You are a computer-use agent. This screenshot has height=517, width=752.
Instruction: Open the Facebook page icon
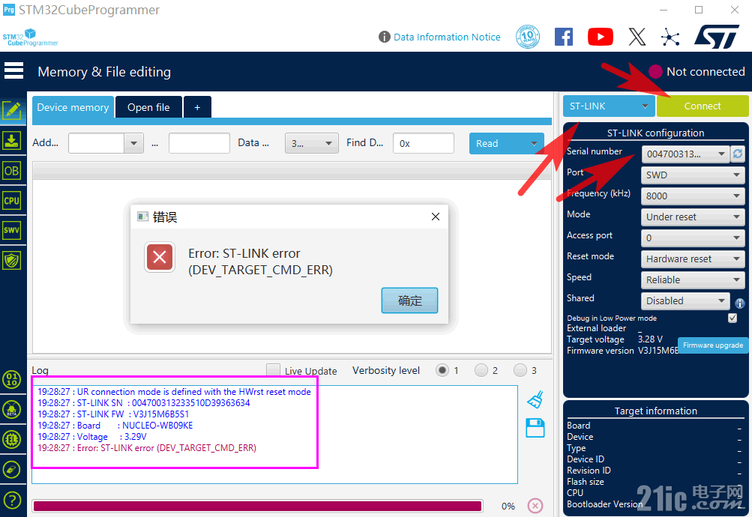tap(564, 37)
